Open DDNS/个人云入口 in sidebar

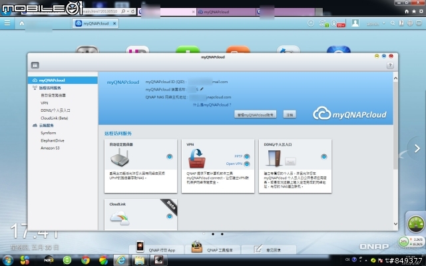tap(55, 110)
